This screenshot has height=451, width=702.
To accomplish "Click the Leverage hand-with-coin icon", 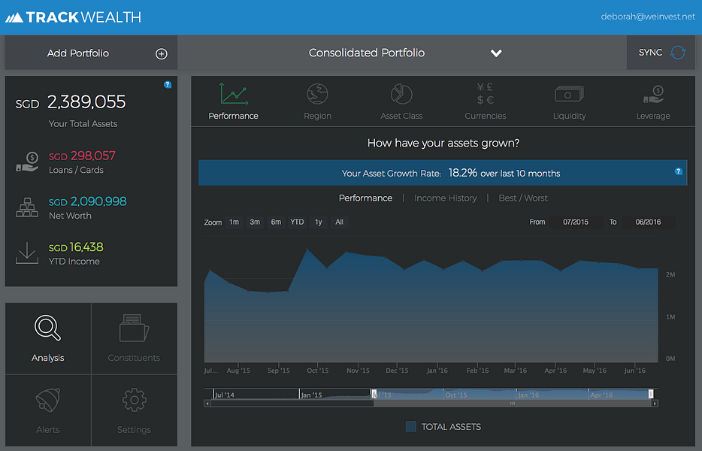I will (x=653, y=95).
